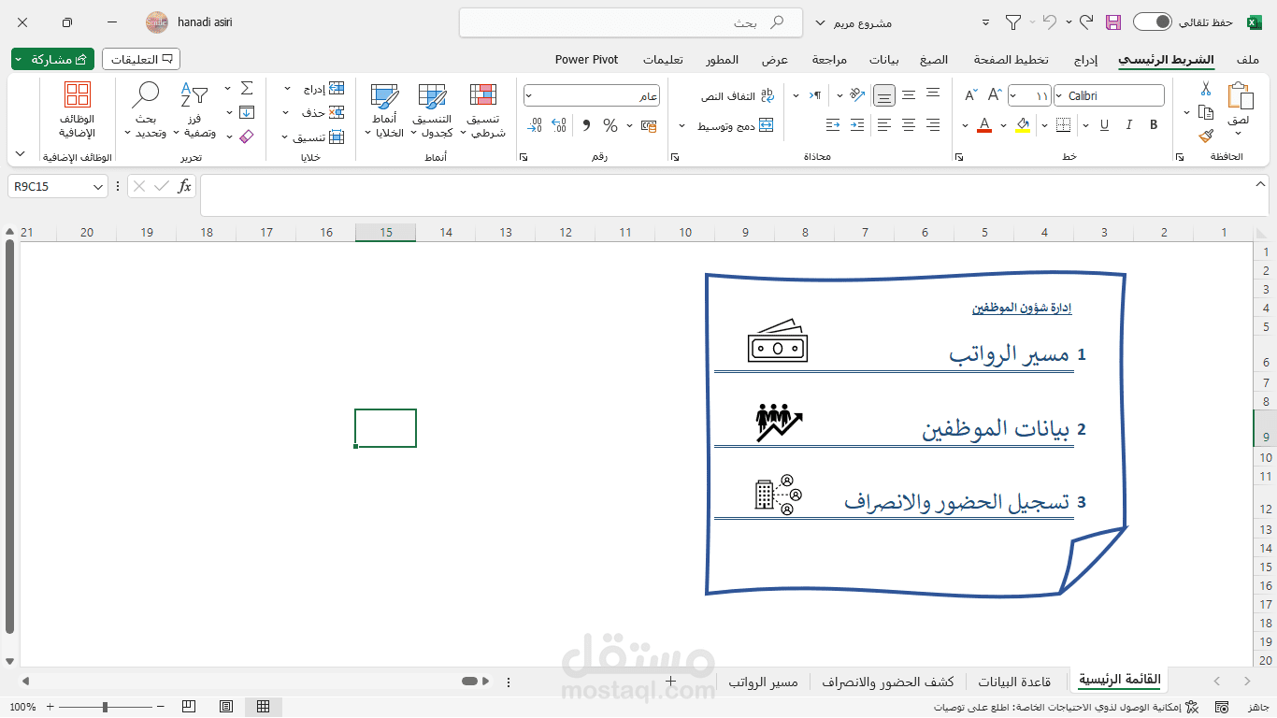1277x718 pixels.
Task: Click the Fill down arrow icon
Action: [247, 112]
